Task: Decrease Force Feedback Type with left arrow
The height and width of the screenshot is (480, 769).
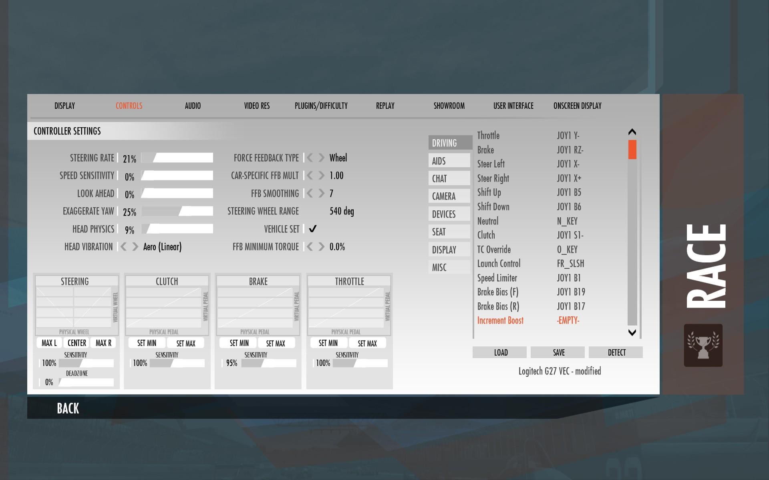Action: (x=310, y=158)
